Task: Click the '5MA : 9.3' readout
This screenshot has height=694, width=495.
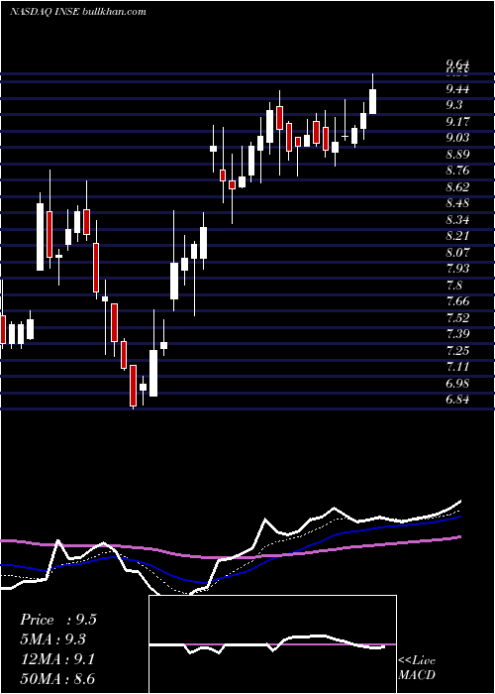Action: 52,639
